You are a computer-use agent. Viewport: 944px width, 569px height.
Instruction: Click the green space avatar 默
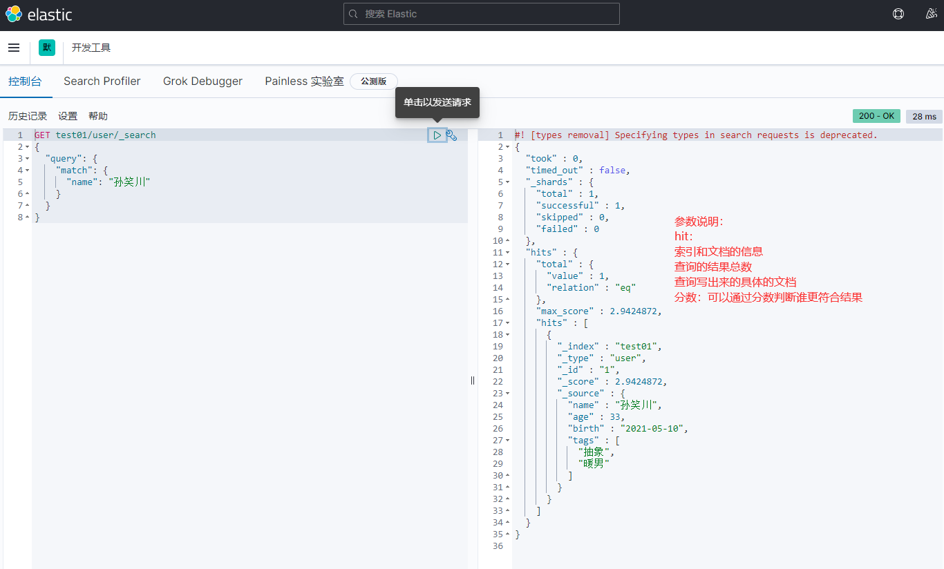coord(47,48)
